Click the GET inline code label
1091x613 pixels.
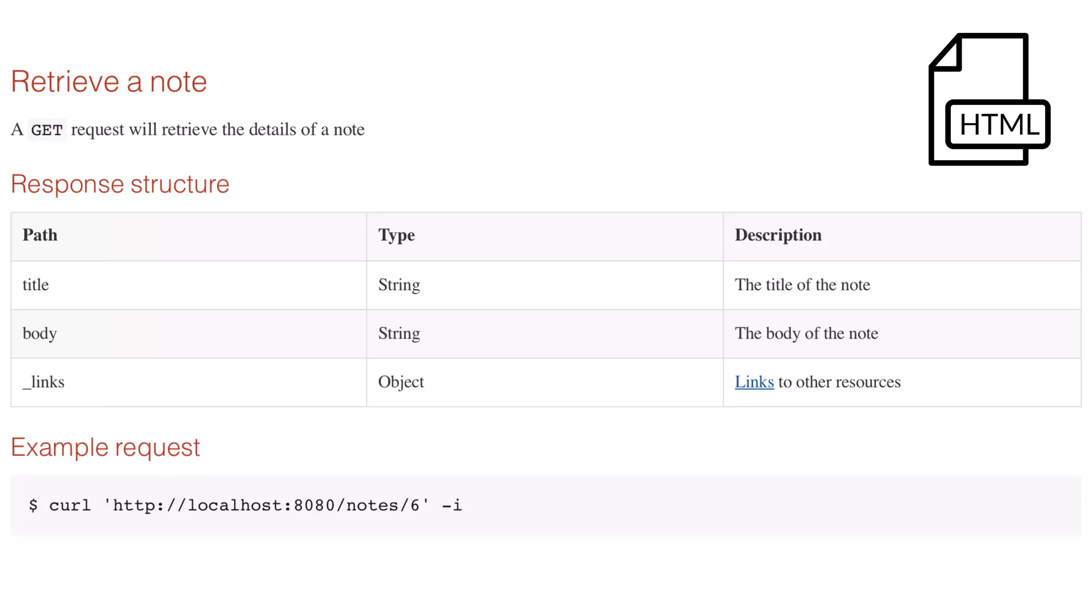coord(47,130)
